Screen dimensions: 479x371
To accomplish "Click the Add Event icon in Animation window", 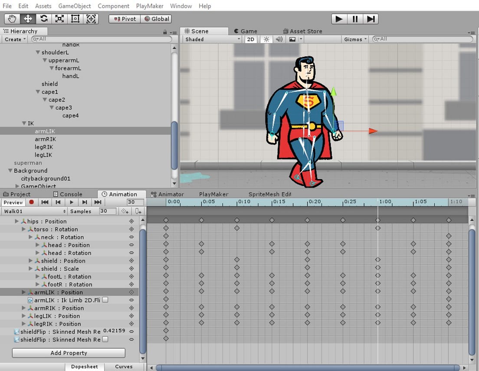I will coord(138,211).
